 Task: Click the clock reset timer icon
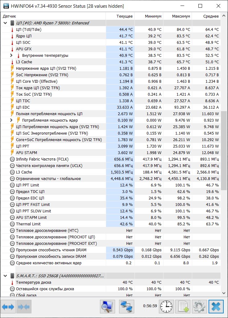pyautogui.click(x=166, y=307)
